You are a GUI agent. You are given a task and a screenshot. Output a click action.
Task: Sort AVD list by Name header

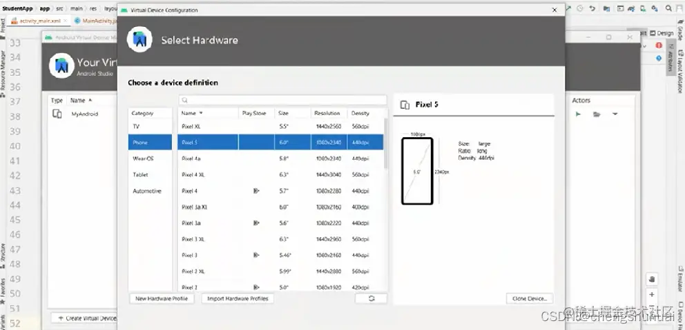tap(81, 101)
